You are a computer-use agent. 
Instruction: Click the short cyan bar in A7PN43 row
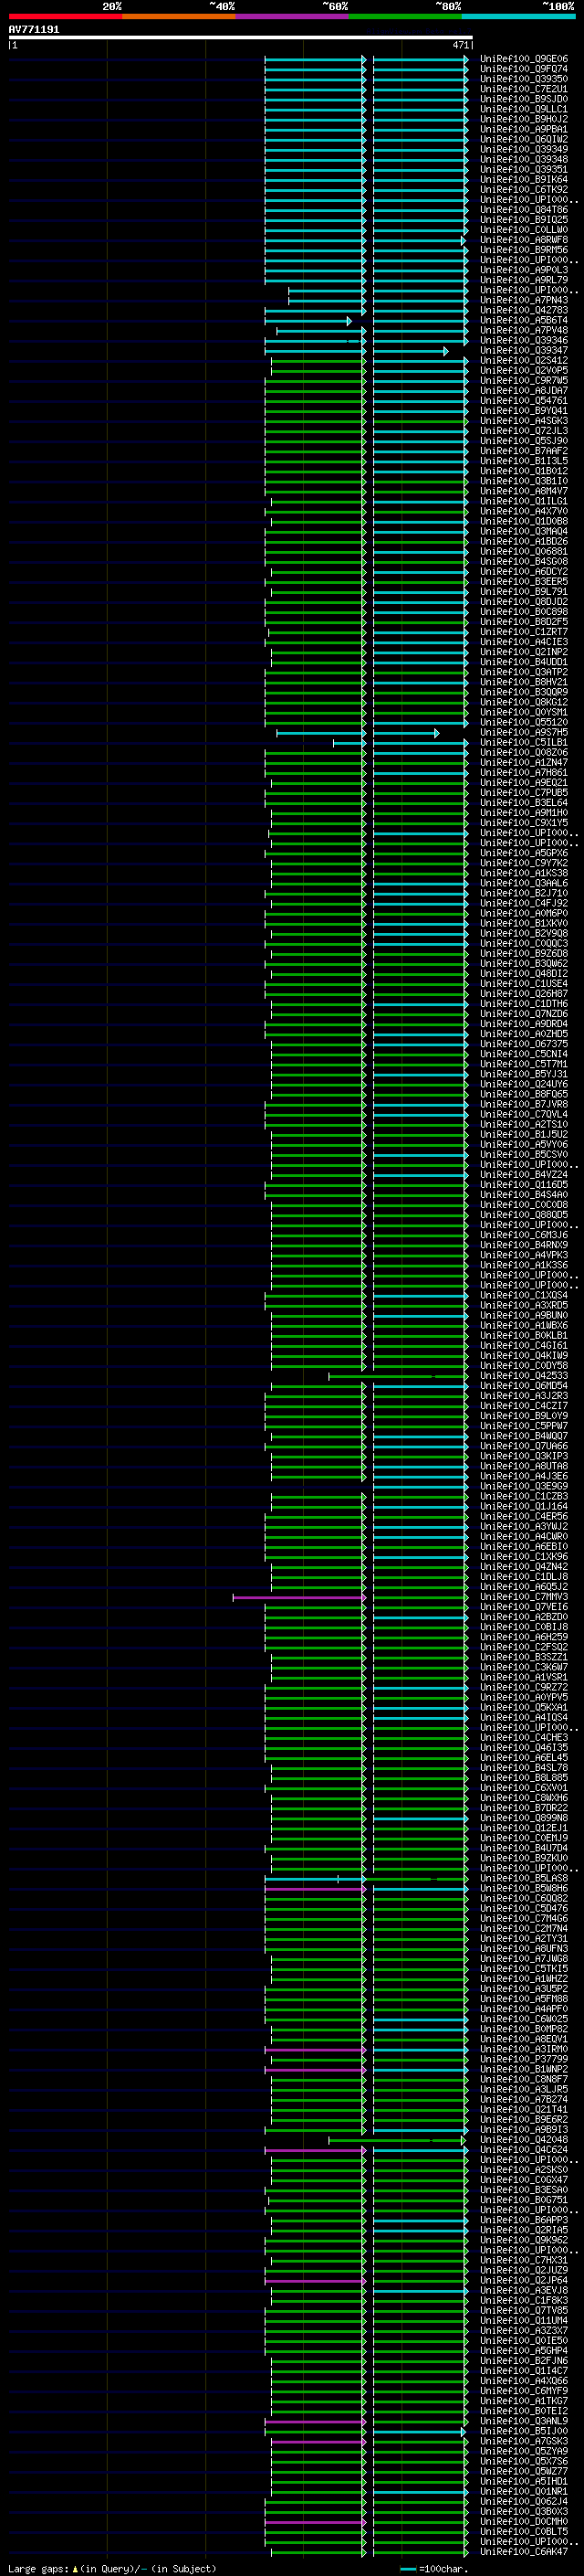pyautogui.click(x=328, y=300)
